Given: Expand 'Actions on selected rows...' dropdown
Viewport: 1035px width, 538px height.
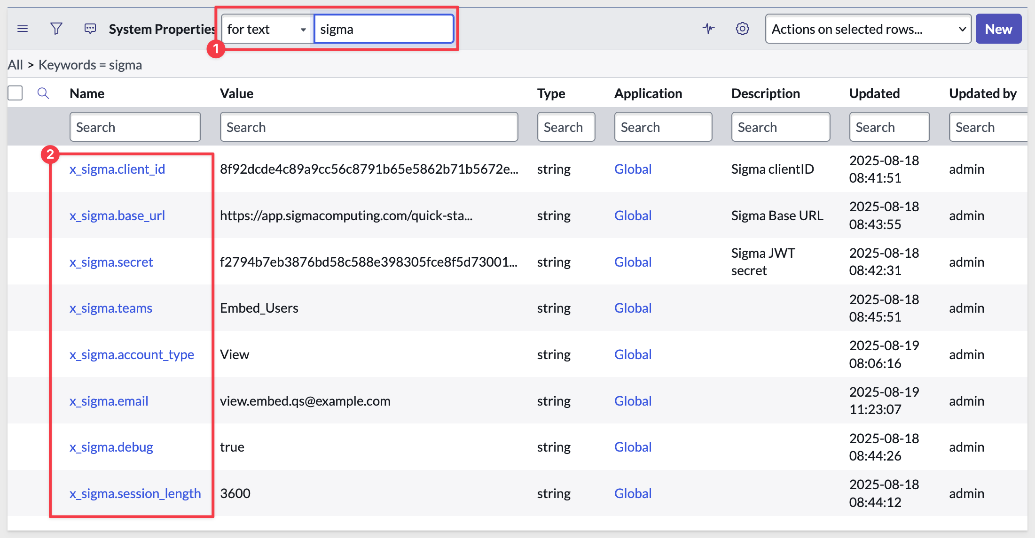Looking at the screenshot, I should pyautogui.click(x=868, y=29).
